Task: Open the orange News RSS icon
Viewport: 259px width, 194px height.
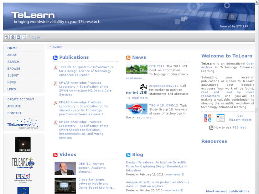Action: point(128,58)
